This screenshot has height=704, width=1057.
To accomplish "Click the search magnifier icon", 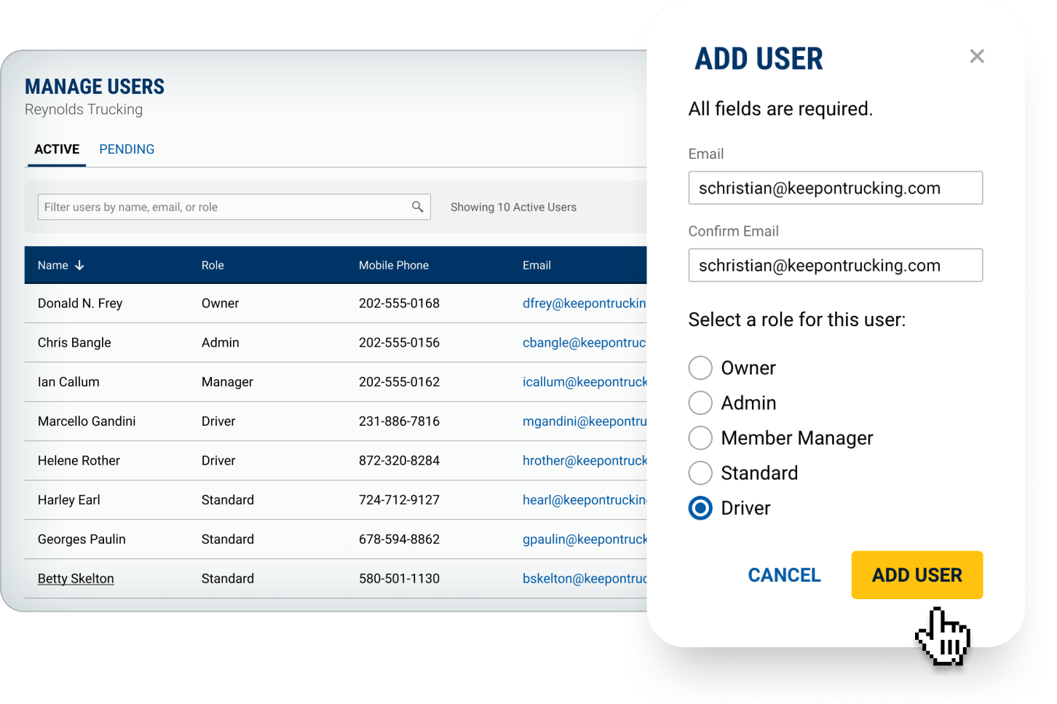I will (417, 206).
